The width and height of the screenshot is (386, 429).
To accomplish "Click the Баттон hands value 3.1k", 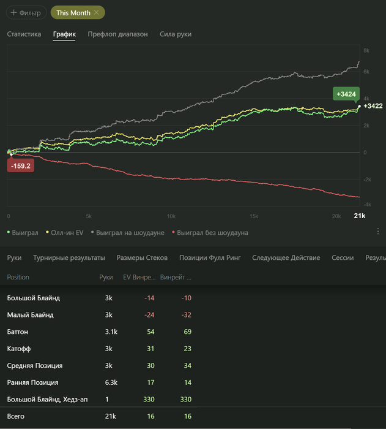I will [x=111, y=332].
